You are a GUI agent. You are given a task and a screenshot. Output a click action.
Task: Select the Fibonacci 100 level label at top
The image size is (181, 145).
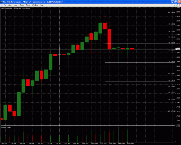171,12
